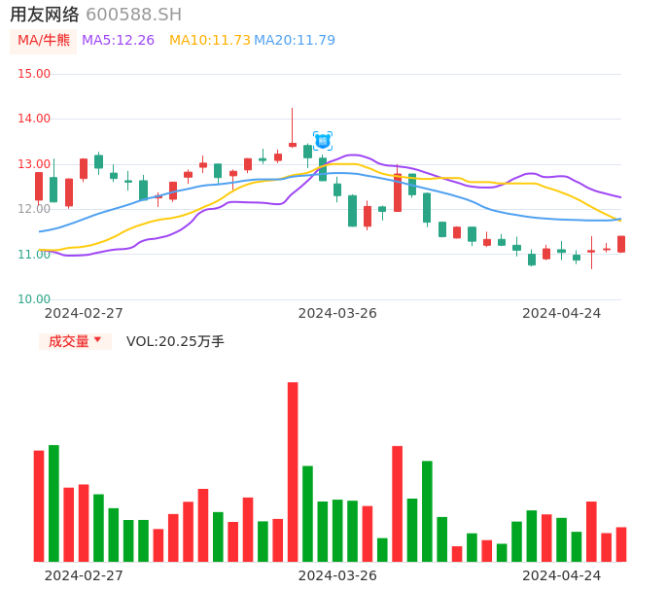Click the blue bear marker icon on chart
Viewport: 667px width, 589px height.
click(323, 141)
